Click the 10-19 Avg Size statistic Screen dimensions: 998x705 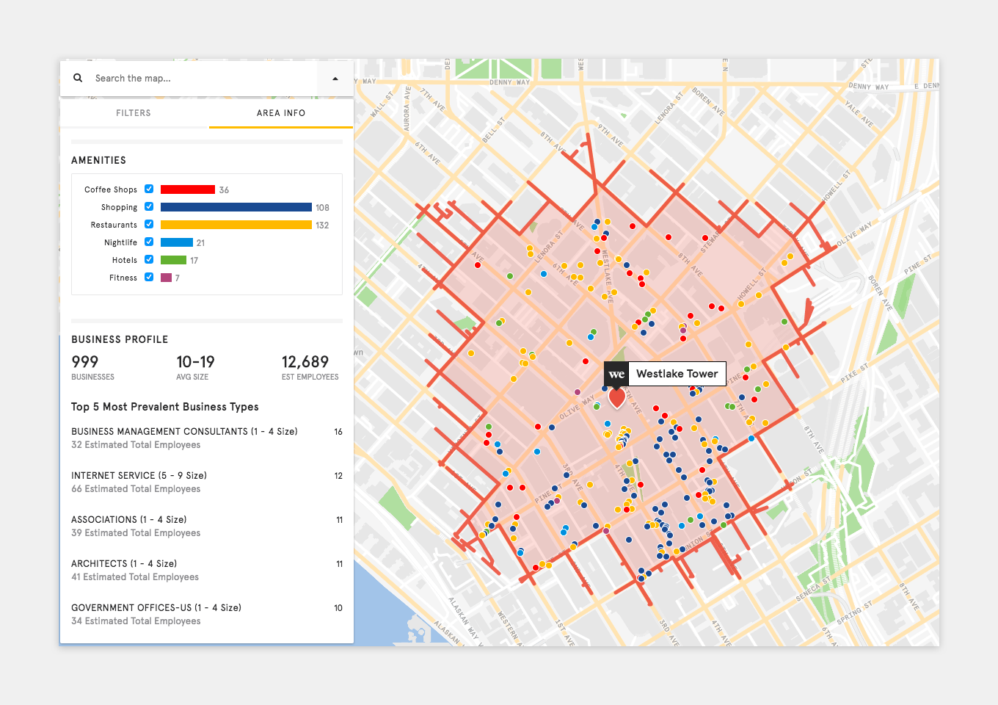pos(195,367)
